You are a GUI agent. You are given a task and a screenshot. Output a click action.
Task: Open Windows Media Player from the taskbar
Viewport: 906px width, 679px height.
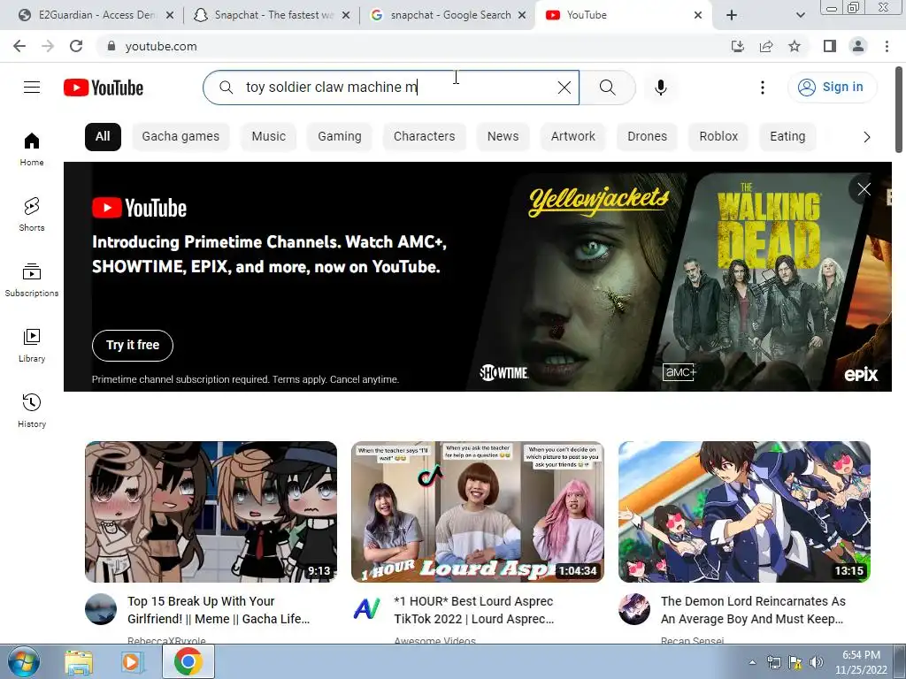point(131,662)
